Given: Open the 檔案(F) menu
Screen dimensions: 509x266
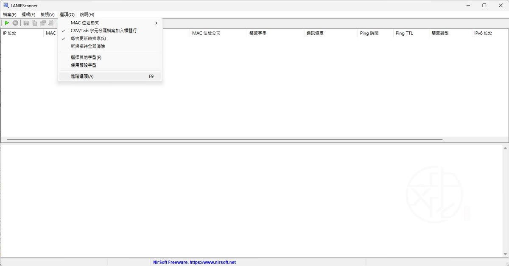Looking at the screenshot, I should [10, 14].
